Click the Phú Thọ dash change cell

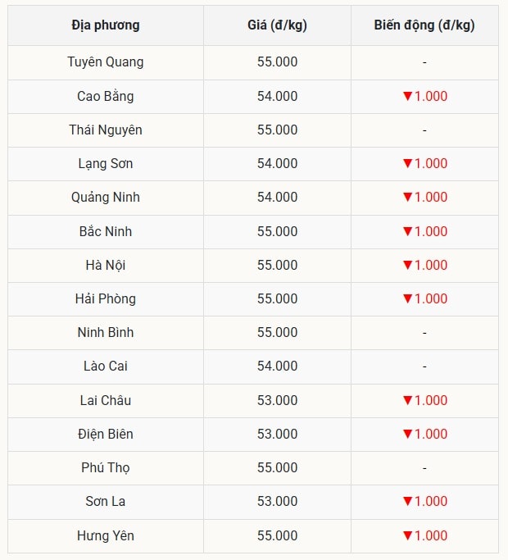[424, 468]
